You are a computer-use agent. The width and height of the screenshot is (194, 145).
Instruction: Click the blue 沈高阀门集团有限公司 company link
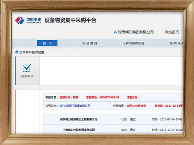[x=77, y=106]
